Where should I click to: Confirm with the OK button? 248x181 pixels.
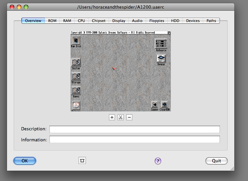(x=25, y=161)
